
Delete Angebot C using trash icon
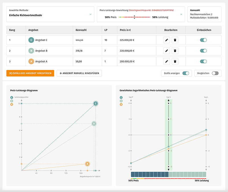(x=175, y=40)
